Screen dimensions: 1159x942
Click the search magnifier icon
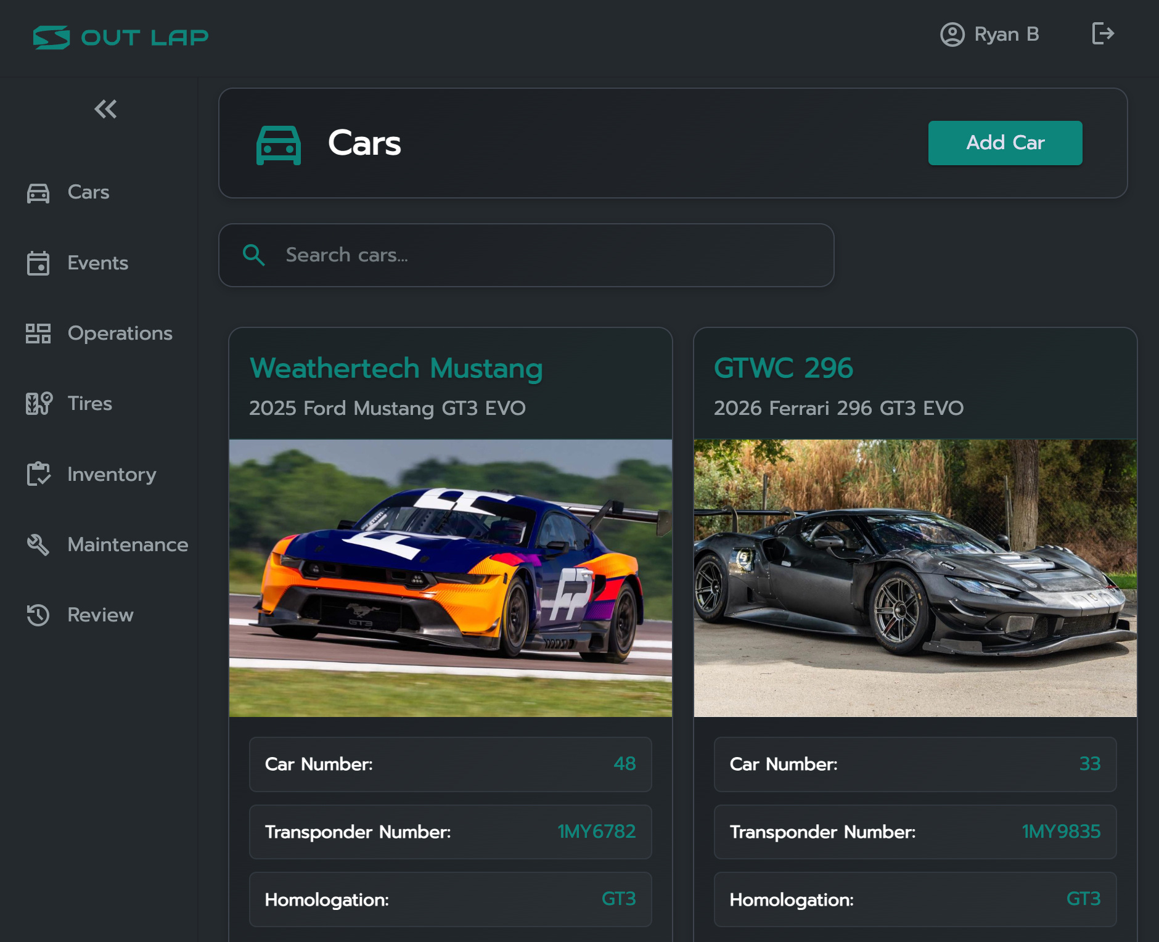click(254, 255)
